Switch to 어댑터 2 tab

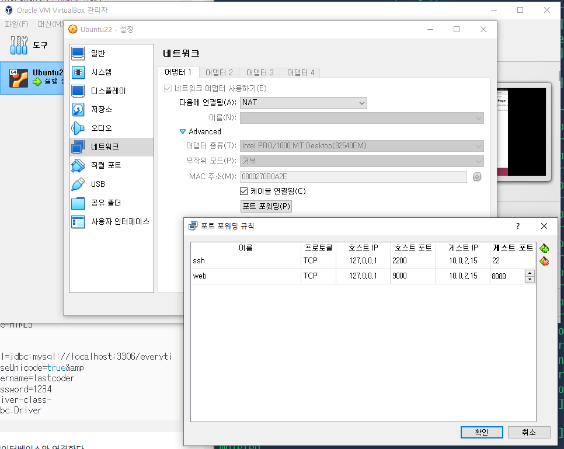coord(219,72)
